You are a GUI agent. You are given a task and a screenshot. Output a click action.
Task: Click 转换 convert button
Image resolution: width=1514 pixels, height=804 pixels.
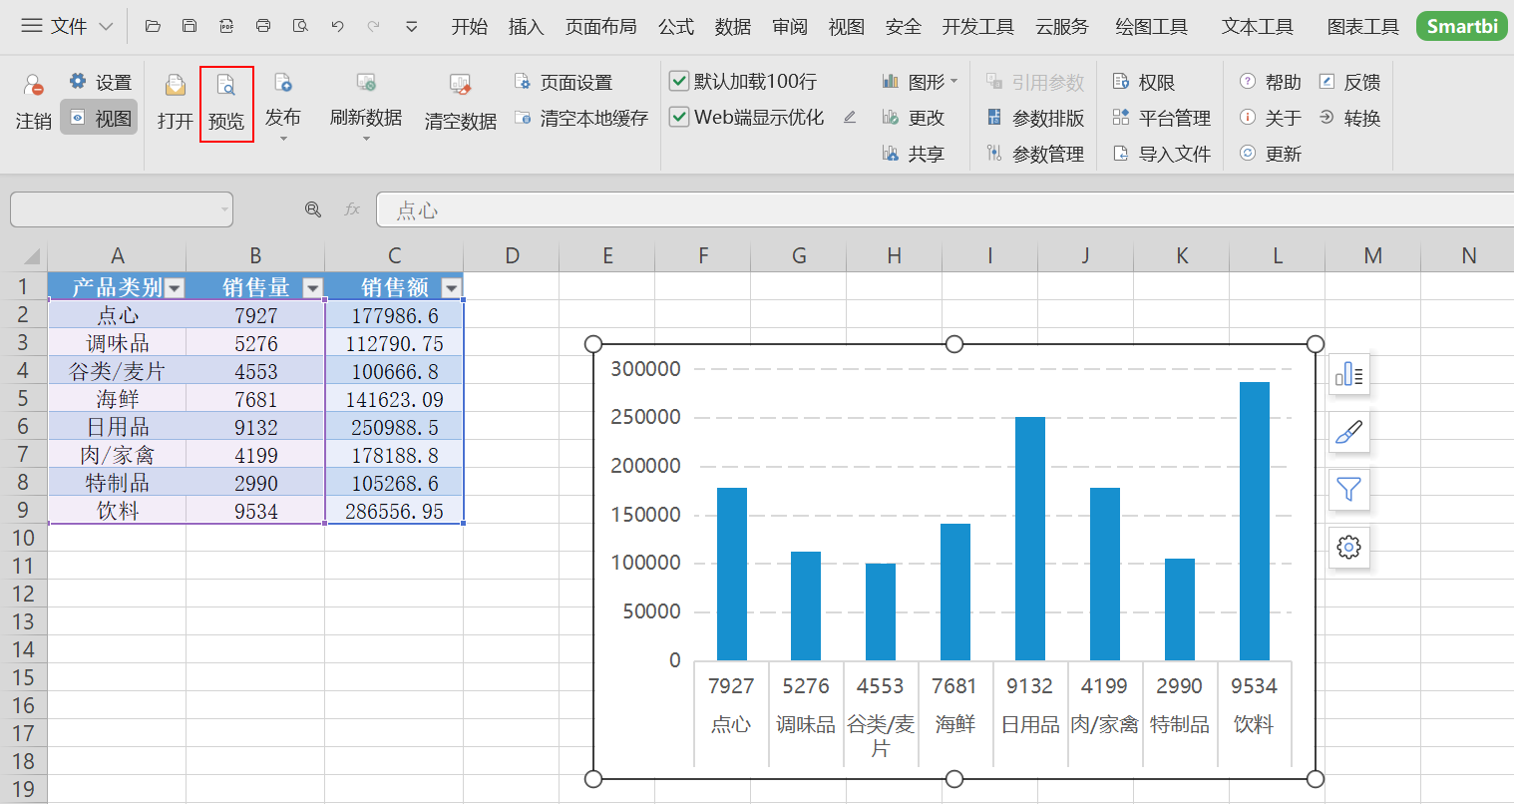pyautogui.click(x=1349, y=118)
